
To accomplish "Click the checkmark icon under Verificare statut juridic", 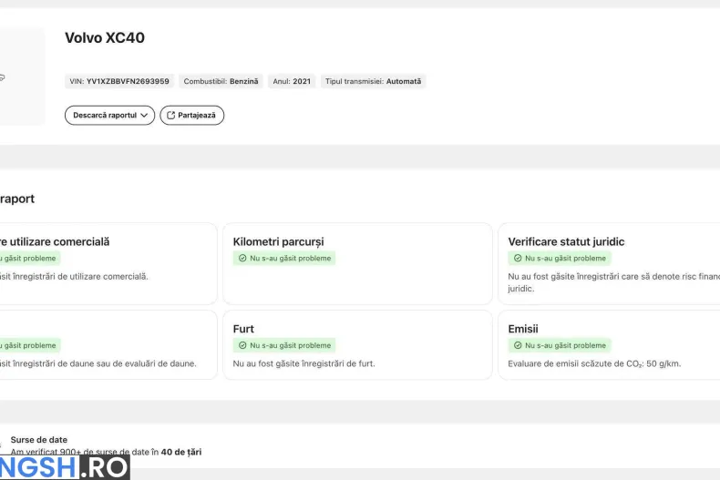I will [518, 259].
